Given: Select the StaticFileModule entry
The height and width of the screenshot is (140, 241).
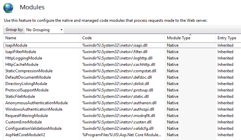Looking at the screenshot, I should tap(20, 96).
